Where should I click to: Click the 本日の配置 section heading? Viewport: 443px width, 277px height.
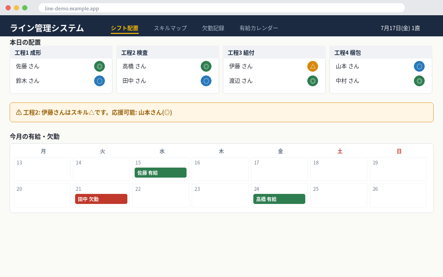click(x=25, y=42)
